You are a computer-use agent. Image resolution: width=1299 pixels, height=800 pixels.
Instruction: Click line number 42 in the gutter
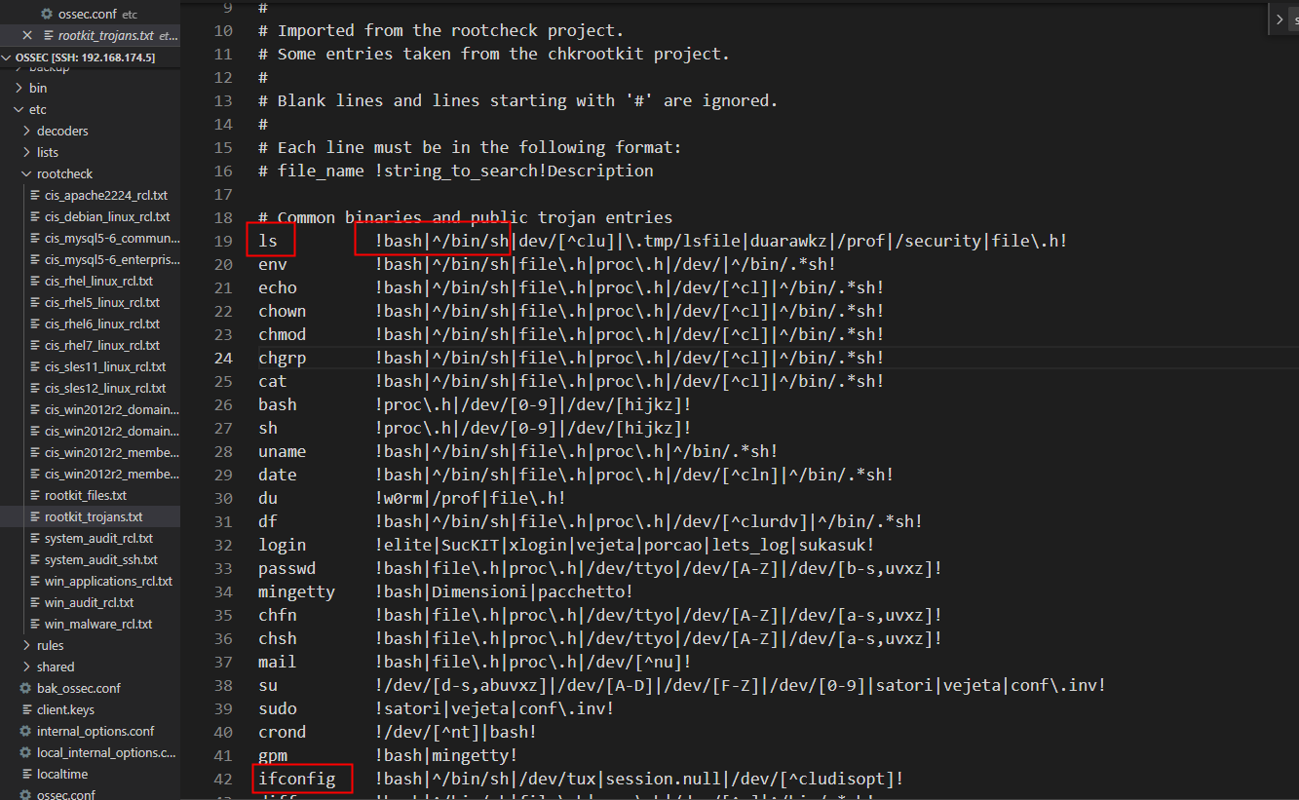tap(223, 779)
